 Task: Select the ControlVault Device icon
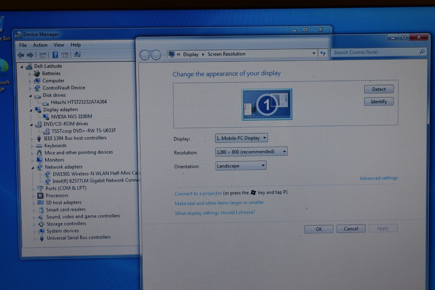click(37, 88)
